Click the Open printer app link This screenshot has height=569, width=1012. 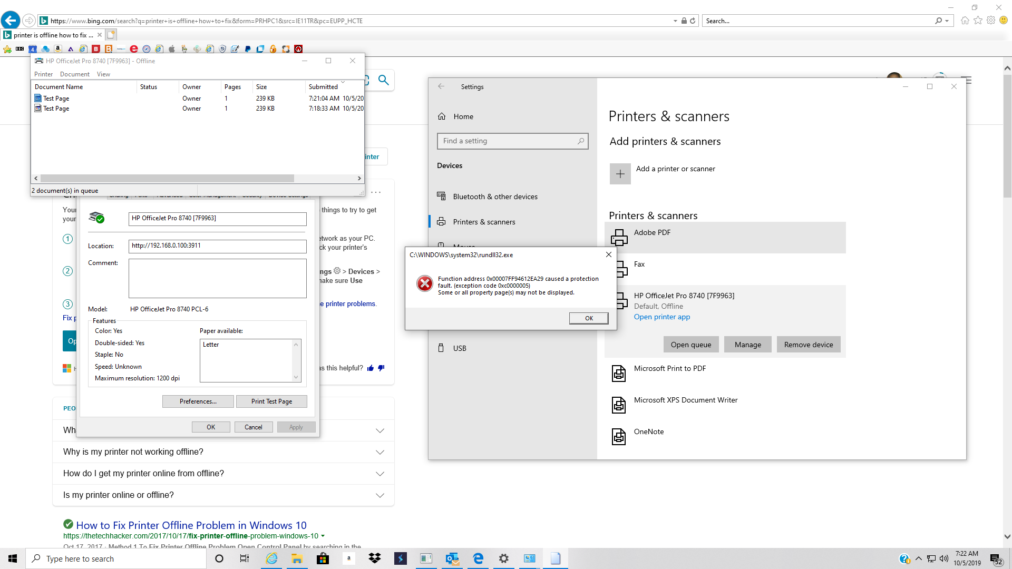point(662,317)
